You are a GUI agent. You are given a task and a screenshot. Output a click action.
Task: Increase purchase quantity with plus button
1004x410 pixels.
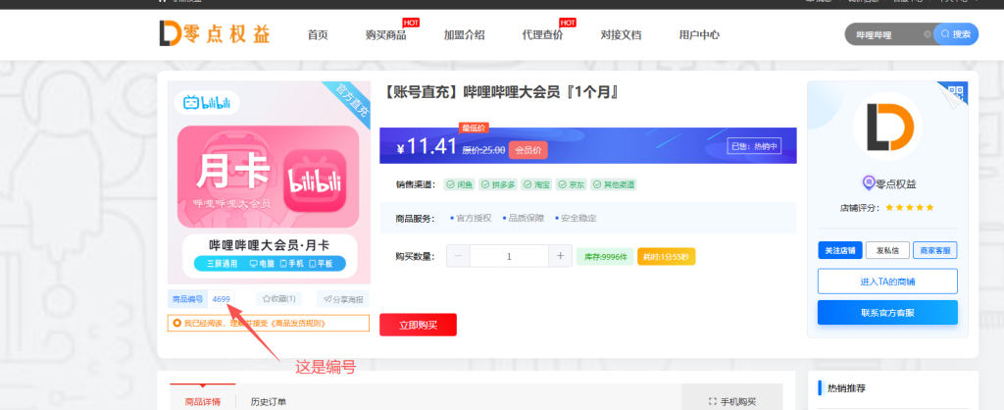point(560,256)
